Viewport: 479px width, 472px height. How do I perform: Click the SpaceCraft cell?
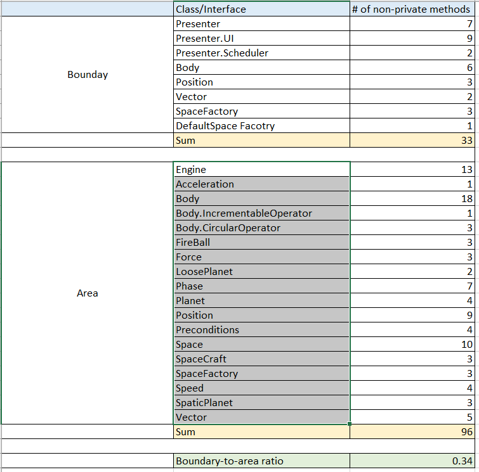[x=261, y=359]
